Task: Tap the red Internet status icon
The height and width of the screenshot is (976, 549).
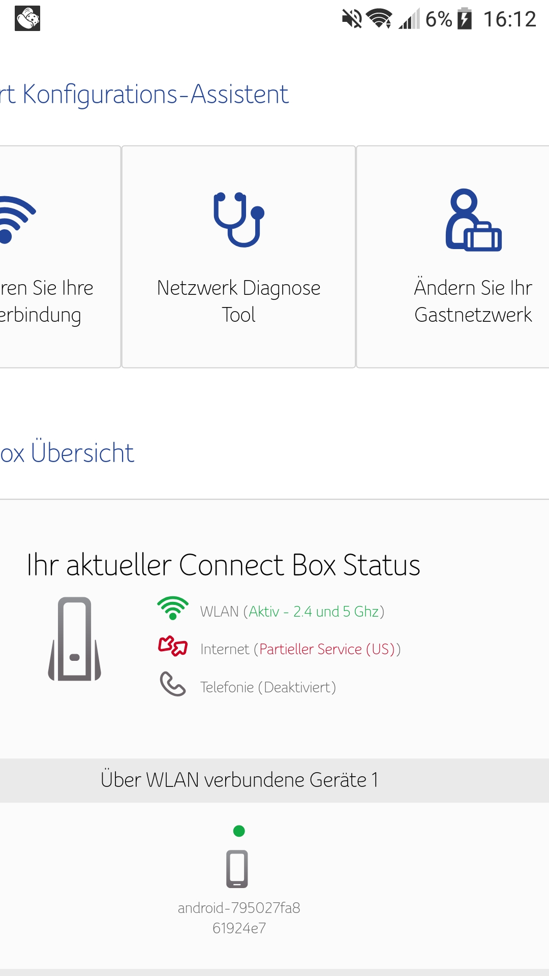Action: [x=173, y=646]
